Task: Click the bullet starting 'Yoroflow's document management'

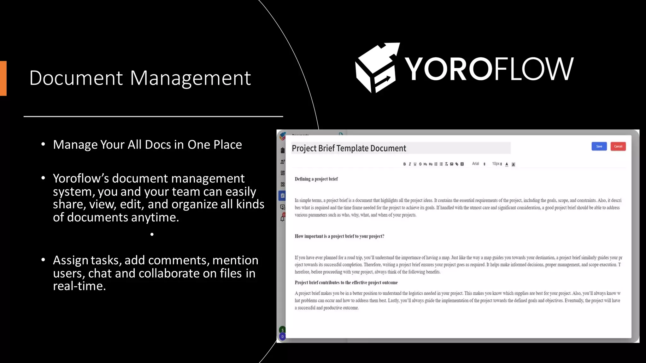Action: pos(158,198)
